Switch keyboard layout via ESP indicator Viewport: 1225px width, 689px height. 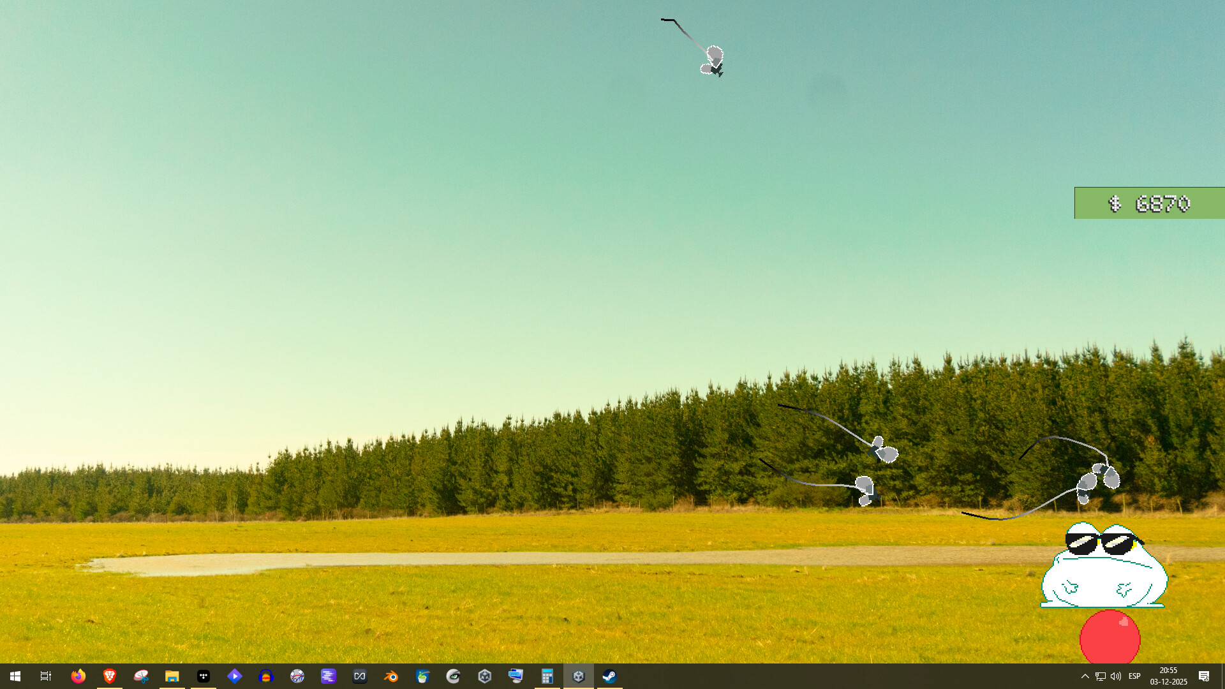click(1134, 677)
